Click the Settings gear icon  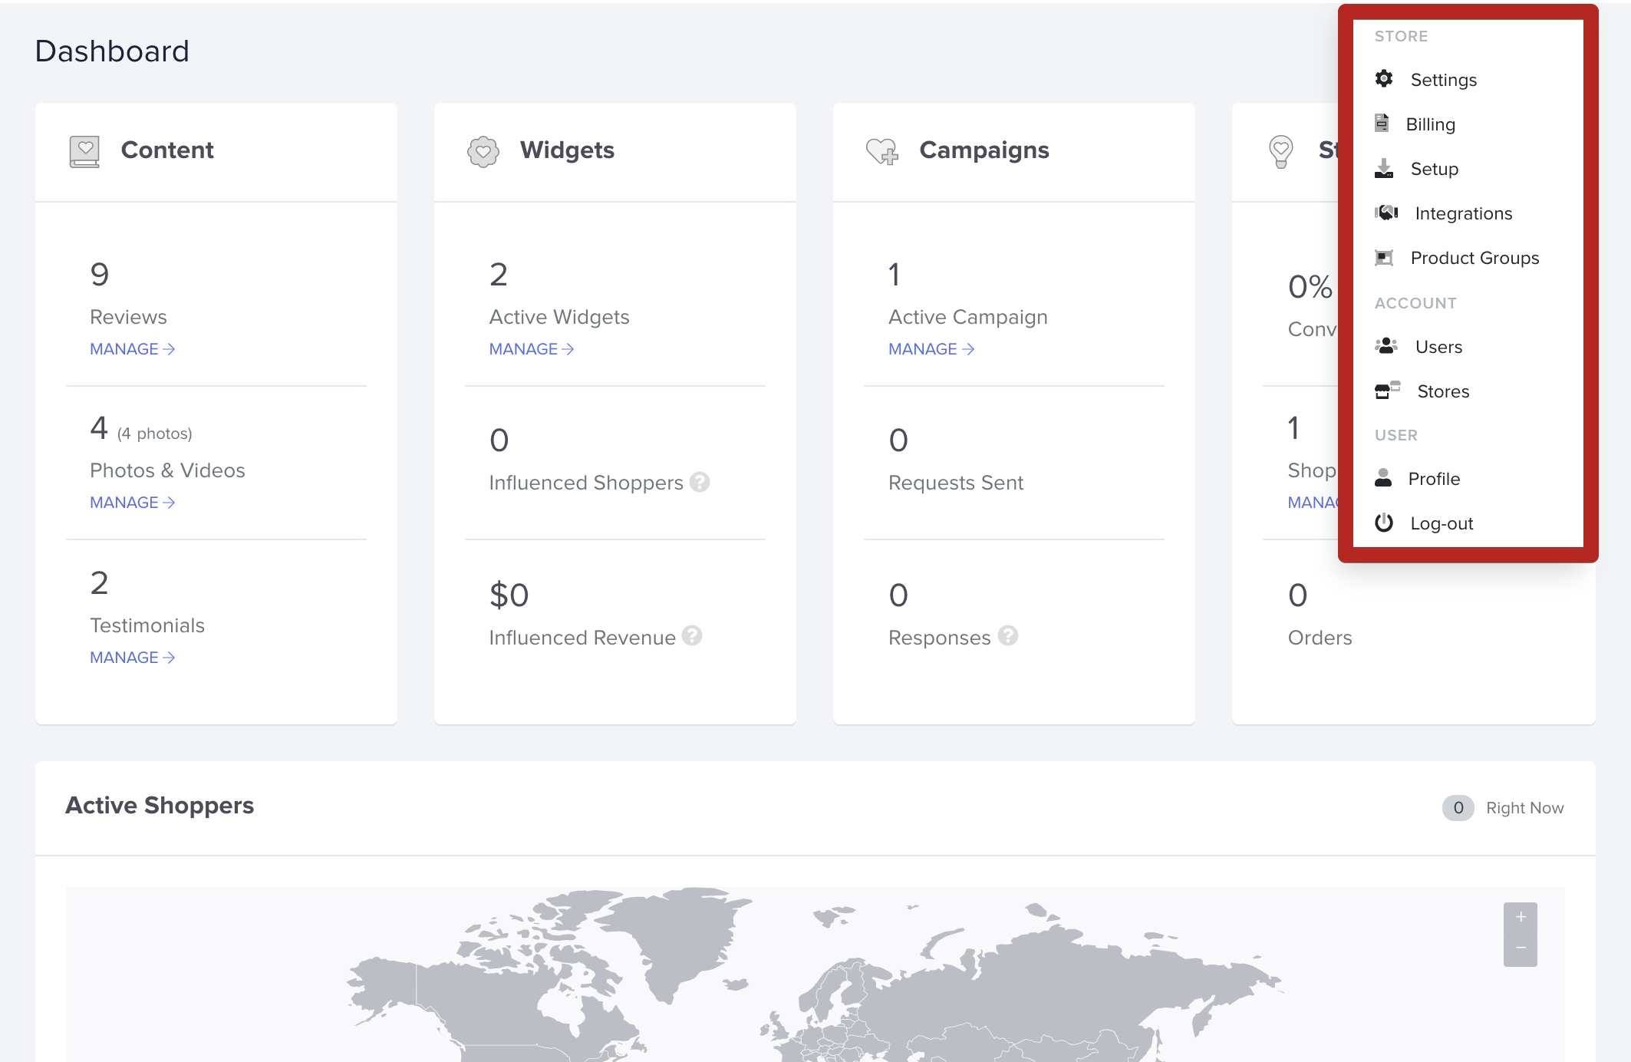tap(1384, 79)
